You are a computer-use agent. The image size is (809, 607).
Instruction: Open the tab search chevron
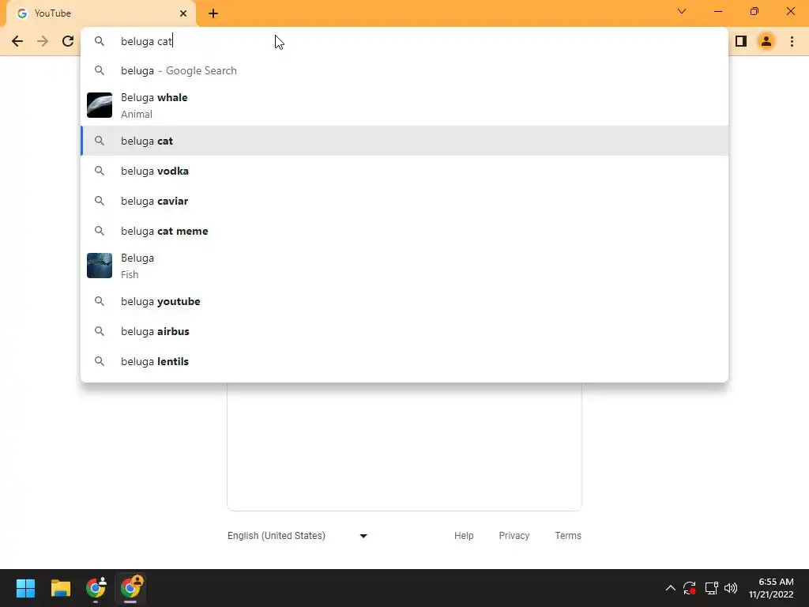coord(682,11)
